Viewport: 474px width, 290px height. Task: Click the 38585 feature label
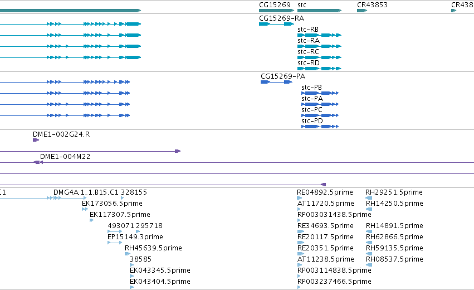pos(140,259)
